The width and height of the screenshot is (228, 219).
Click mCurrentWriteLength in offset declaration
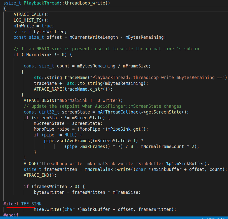tap(94, 37)
